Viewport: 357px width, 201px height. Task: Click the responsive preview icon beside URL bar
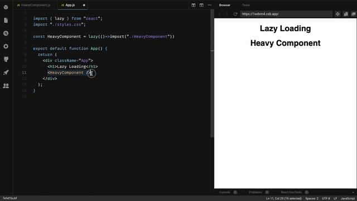point(346,14)
